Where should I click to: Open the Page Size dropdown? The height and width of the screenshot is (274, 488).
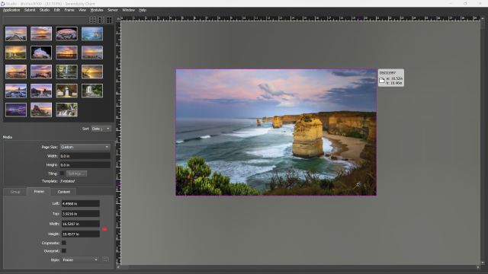pyautogui.click(x=85, y=147)
